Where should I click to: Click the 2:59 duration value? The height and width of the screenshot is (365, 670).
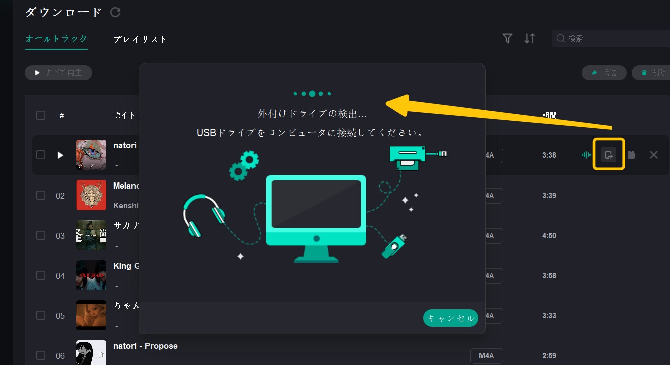click(x=549, y=356)
